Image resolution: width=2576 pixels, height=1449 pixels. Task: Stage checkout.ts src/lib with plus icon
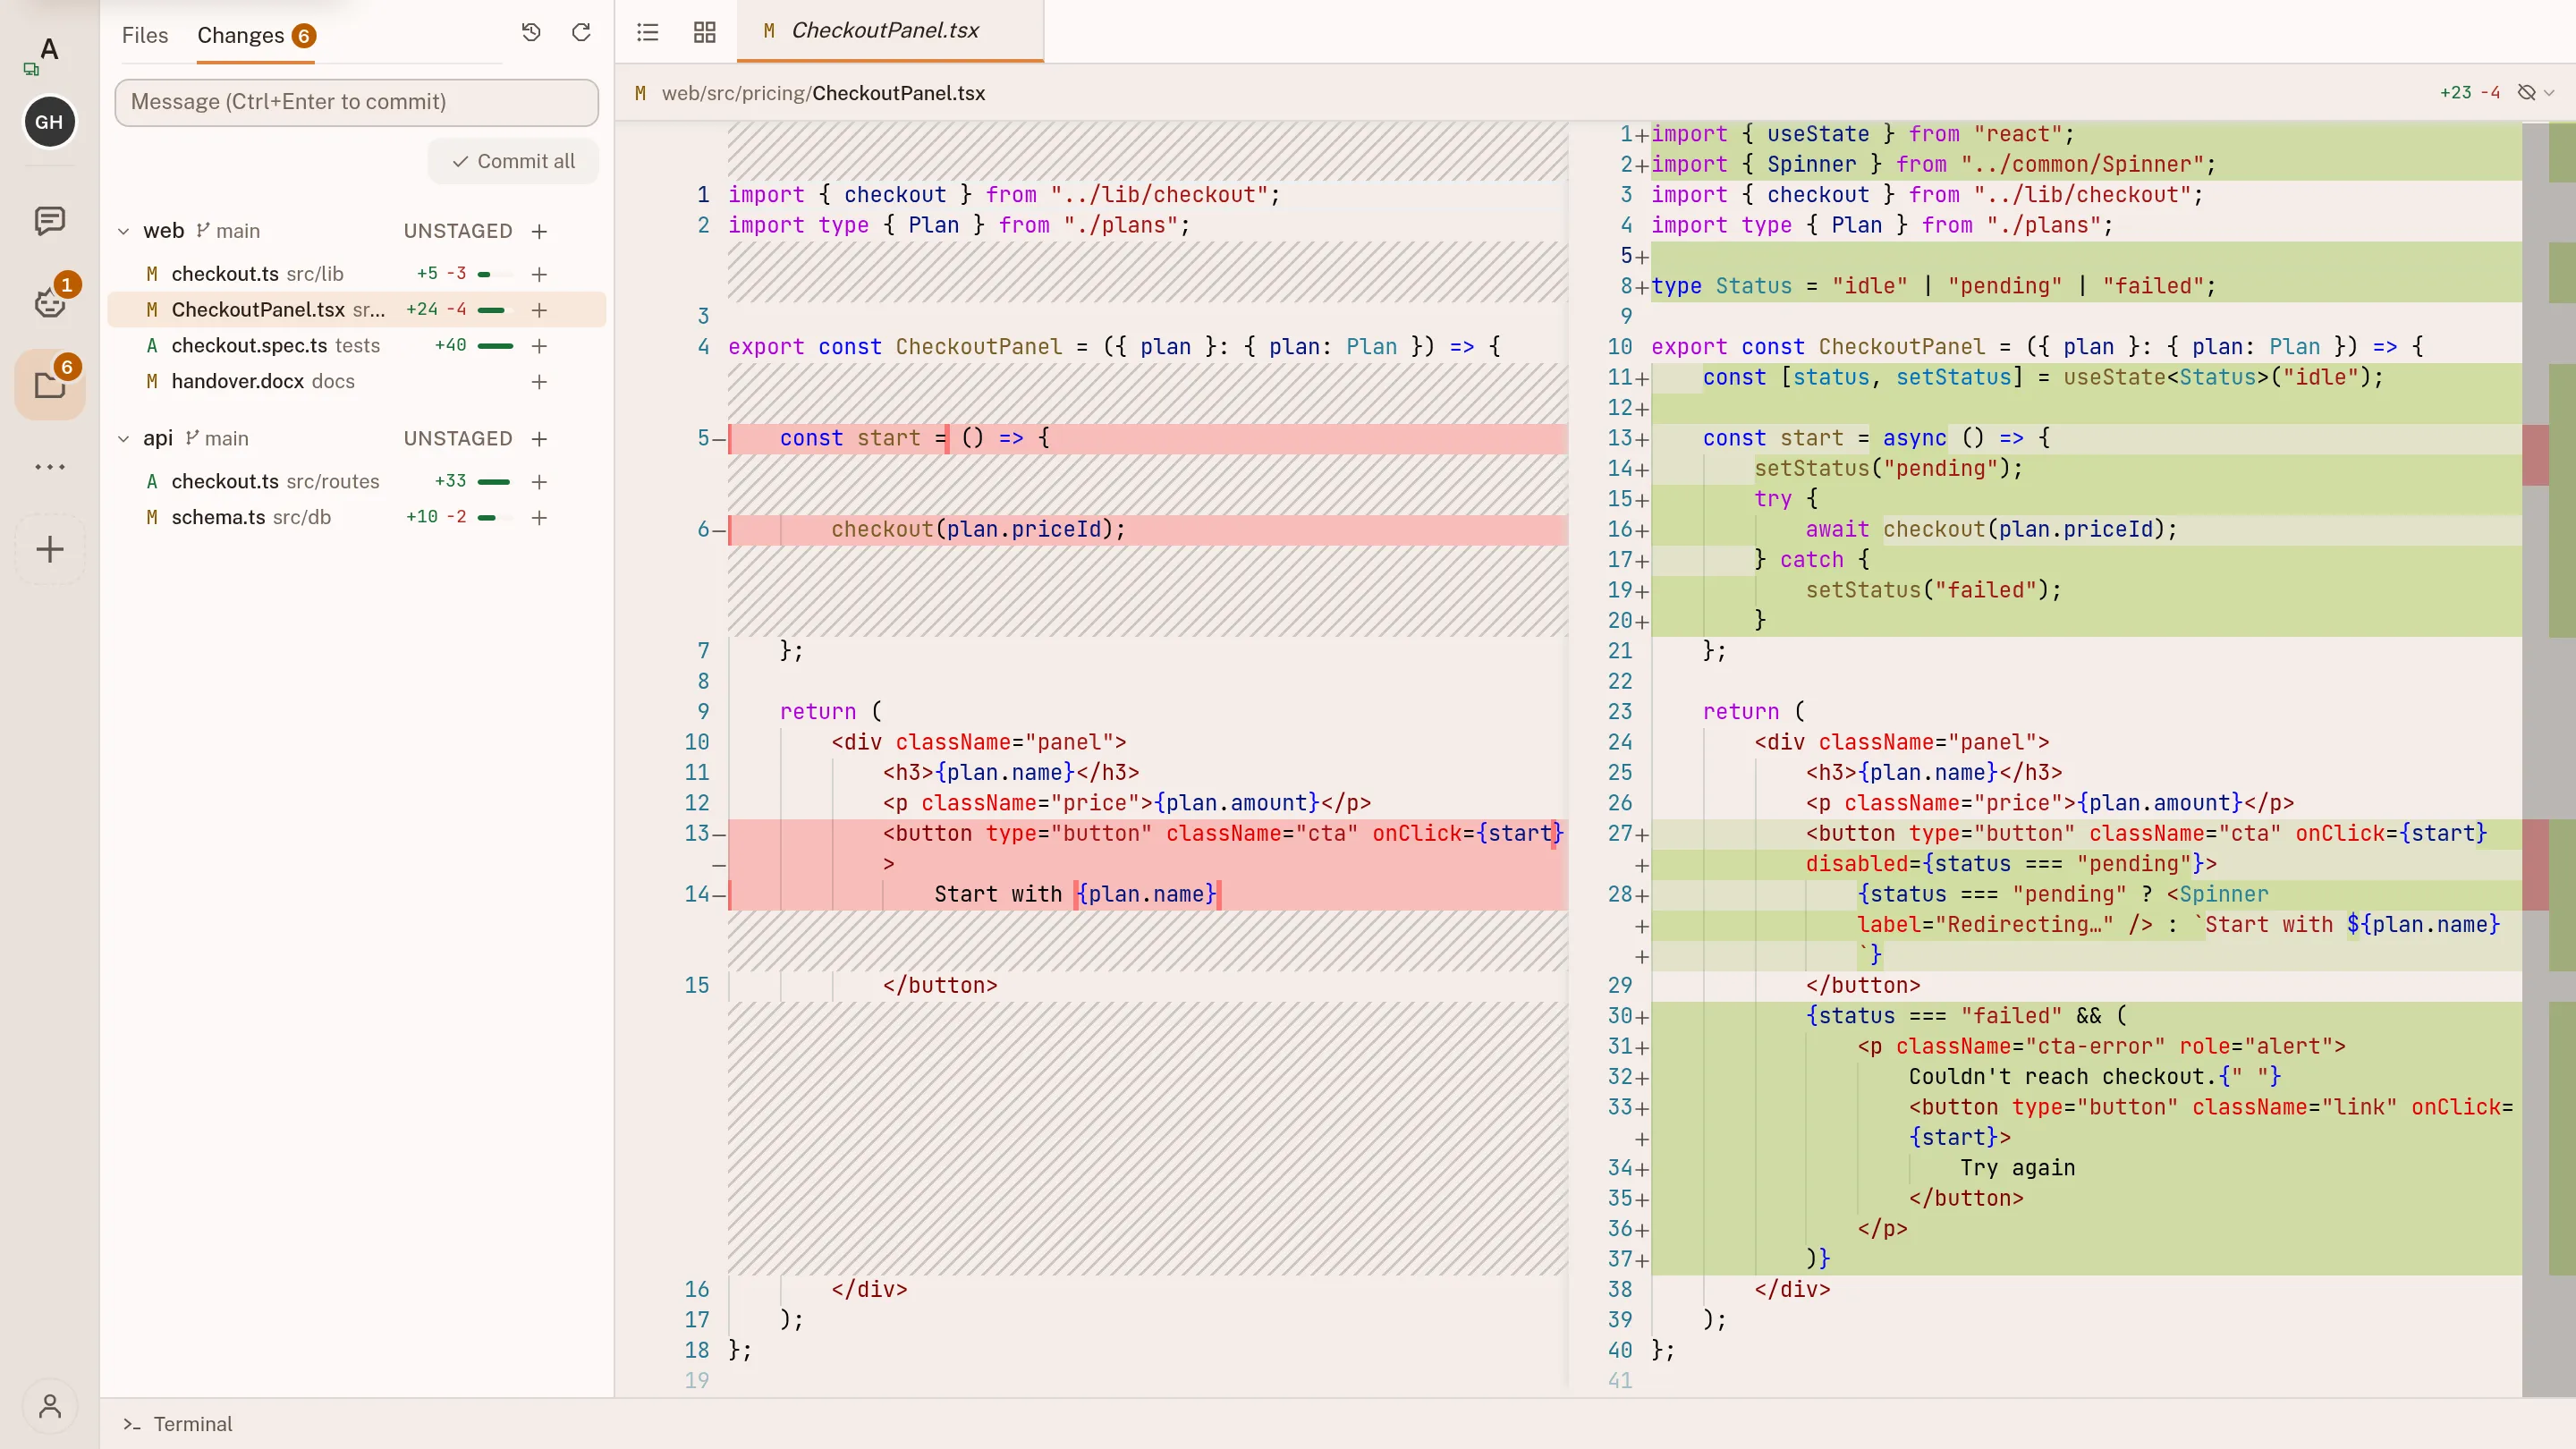[x=539, y=274]
